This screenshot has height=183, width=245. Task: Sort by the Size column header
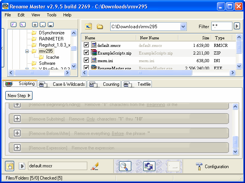point(195,38)
